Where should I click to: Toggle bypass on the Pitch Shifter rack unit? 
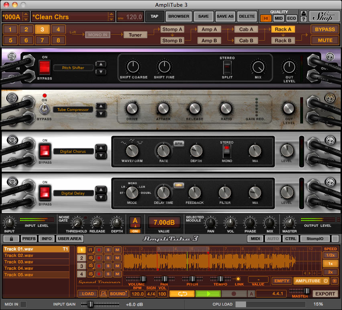(45, 67)
